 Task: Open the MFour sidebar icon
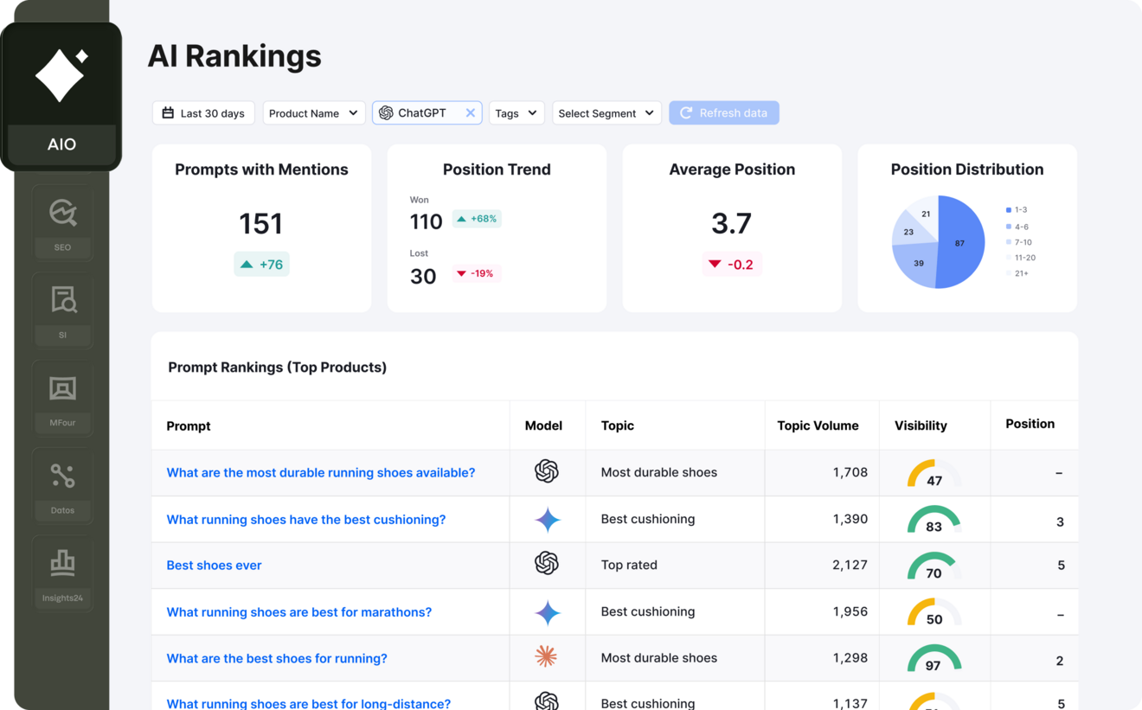click(62, 397)
